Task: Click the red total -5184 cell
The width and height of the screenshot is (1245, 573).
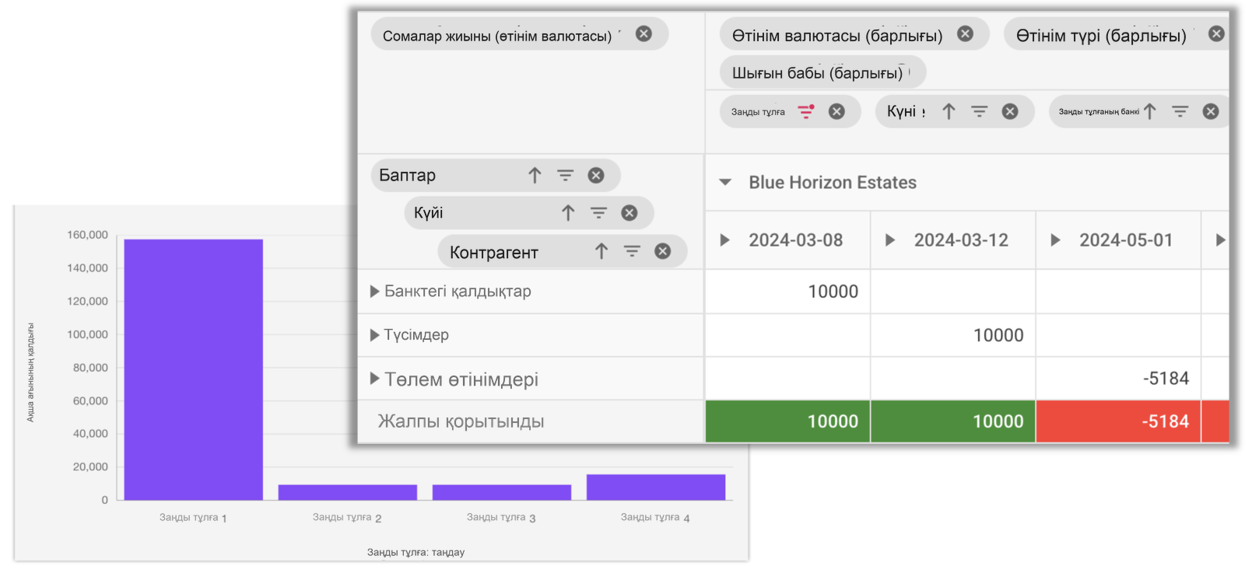Action: (1118, 421)
